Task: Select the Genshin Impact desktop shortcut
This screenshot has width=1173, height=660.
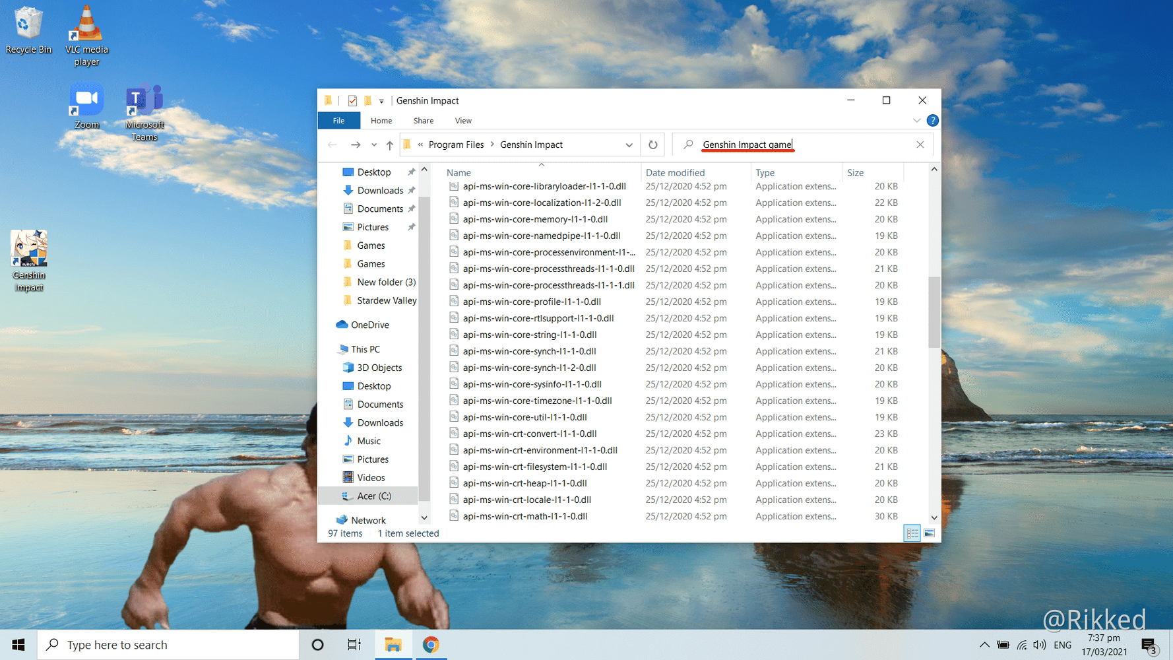Action: pos(29,261)
